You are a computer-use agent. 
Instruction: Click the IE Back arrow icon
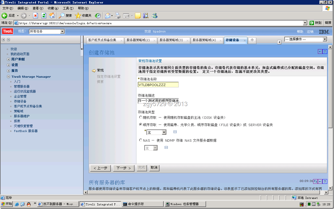[4, 16]
